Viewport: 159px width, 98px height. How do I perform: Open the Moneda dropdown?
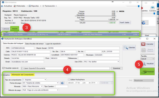[33, 86]
